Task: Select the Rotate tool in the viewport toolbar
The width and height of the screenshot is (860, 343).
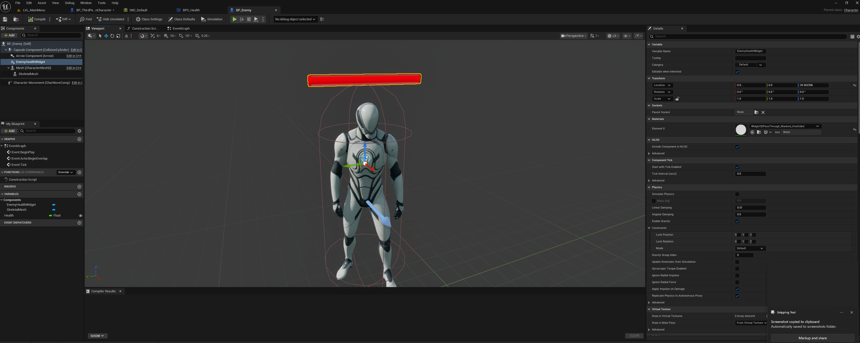Action: [112, 36]
